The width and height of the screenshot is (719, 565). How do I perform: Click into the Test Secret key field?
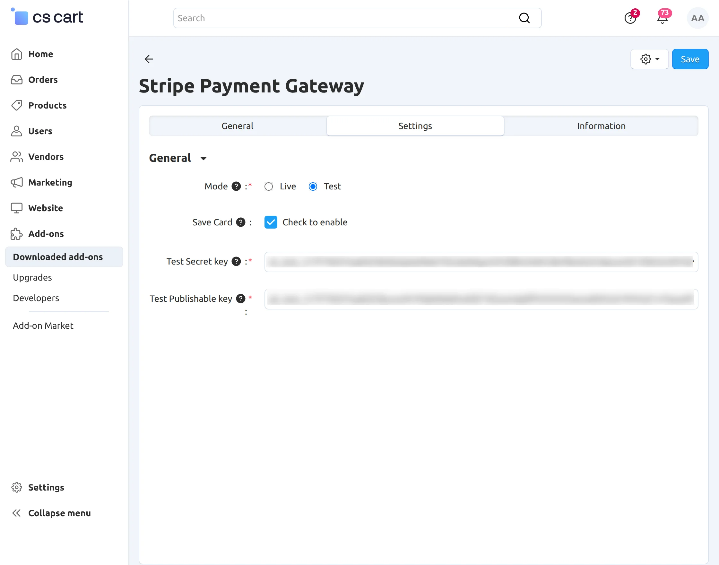[481, 262]
